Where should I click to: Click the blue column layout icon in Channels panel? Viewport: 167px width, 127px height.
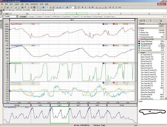pyautogui.click(x=151, y=21)
